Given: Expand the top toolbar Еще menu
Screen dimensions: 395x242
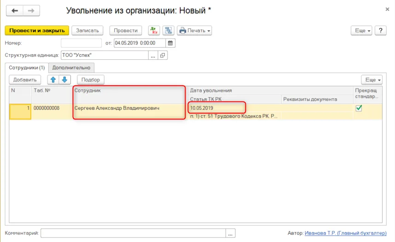Looking at the screenshot, I should click(x=361, y=30).
